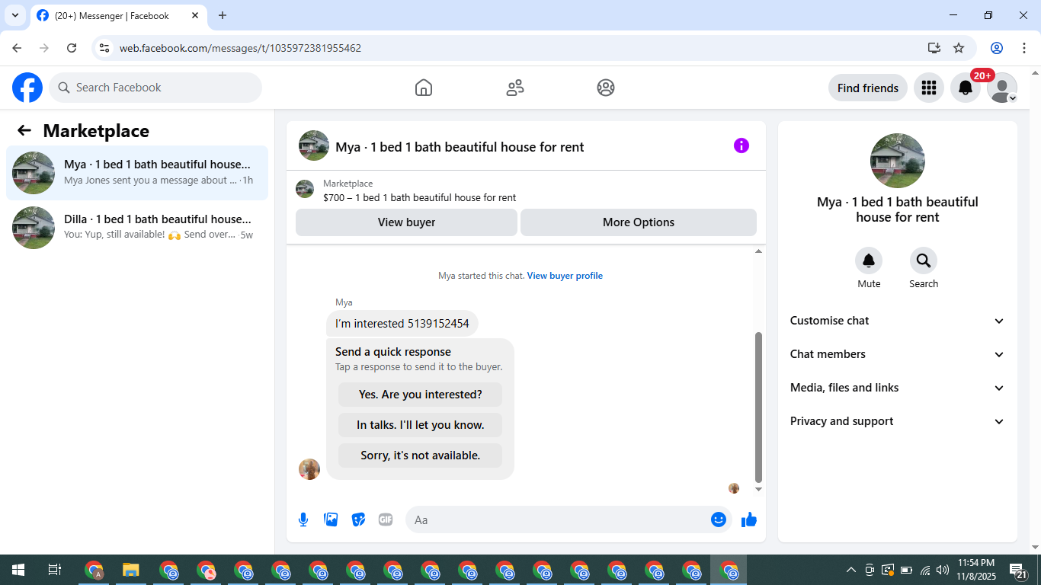Go back in browser history
This screenshot has height=585, width=1041.
pos(17,48)
